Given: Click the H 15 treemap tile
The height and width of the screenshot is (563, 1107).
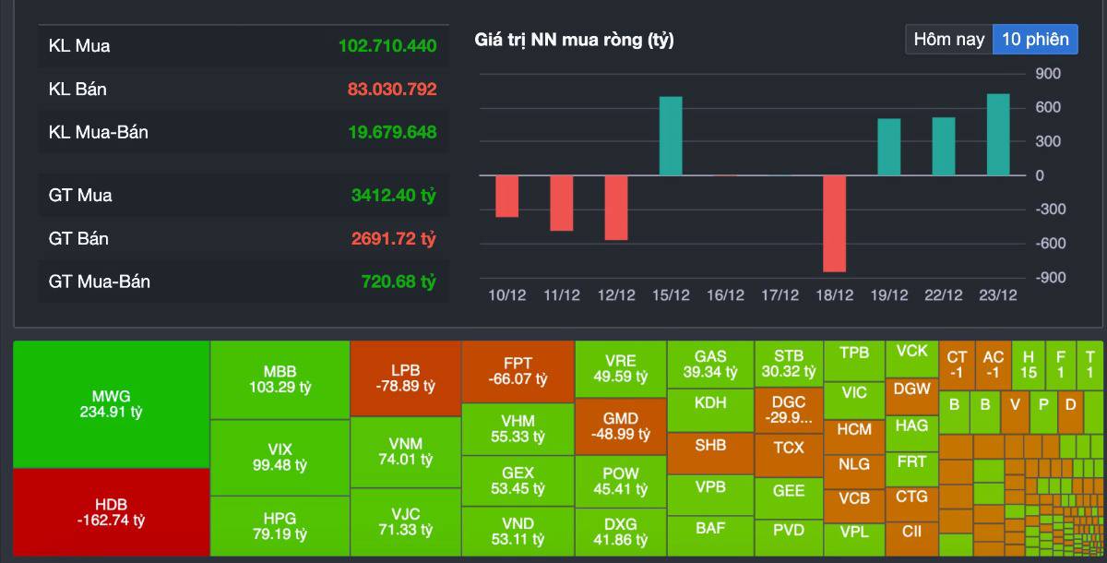Looking at the screenshot, I should [x=1028, y=365].
